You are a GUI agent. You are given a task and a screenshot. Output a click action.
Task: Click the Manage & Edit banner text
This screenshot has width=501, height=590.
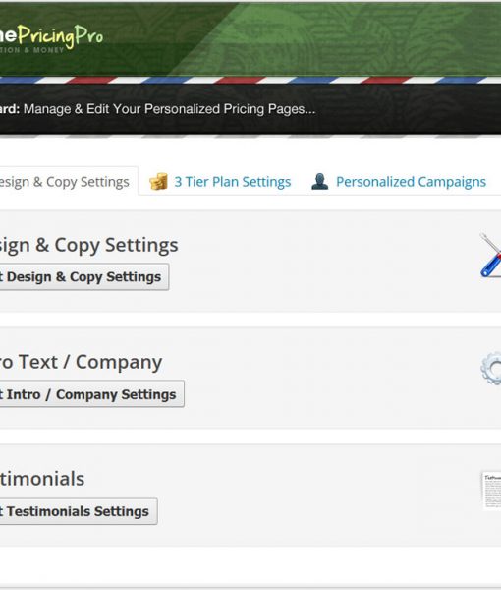(170, 109)
